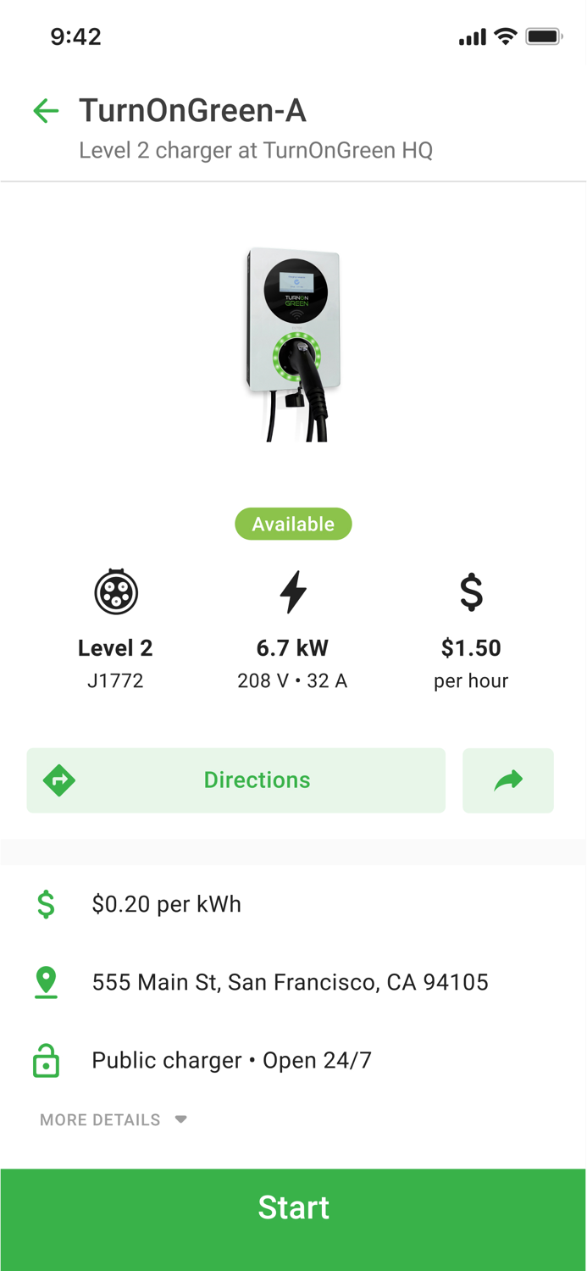Click the dollar sign pricing icon

(471, 591)
